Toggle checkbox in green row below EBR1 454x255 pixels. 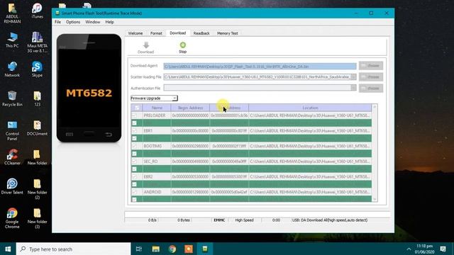point(134,139)
